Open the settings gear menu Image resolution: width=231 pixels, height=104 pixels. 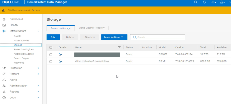pos(214,2)
